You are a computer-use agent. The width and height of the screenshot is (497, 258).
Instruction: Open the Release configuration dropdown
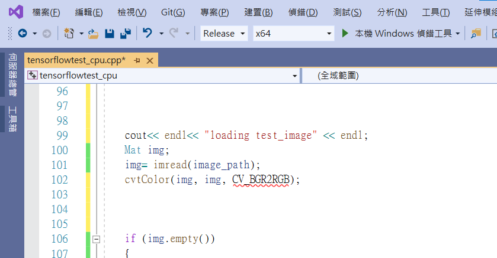pos(224,33)
